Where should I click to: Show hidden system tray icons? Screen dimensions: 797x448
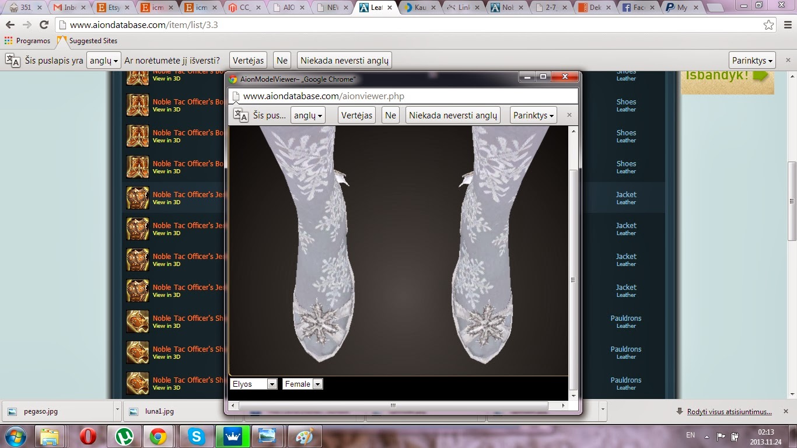(x=707, y=436)
